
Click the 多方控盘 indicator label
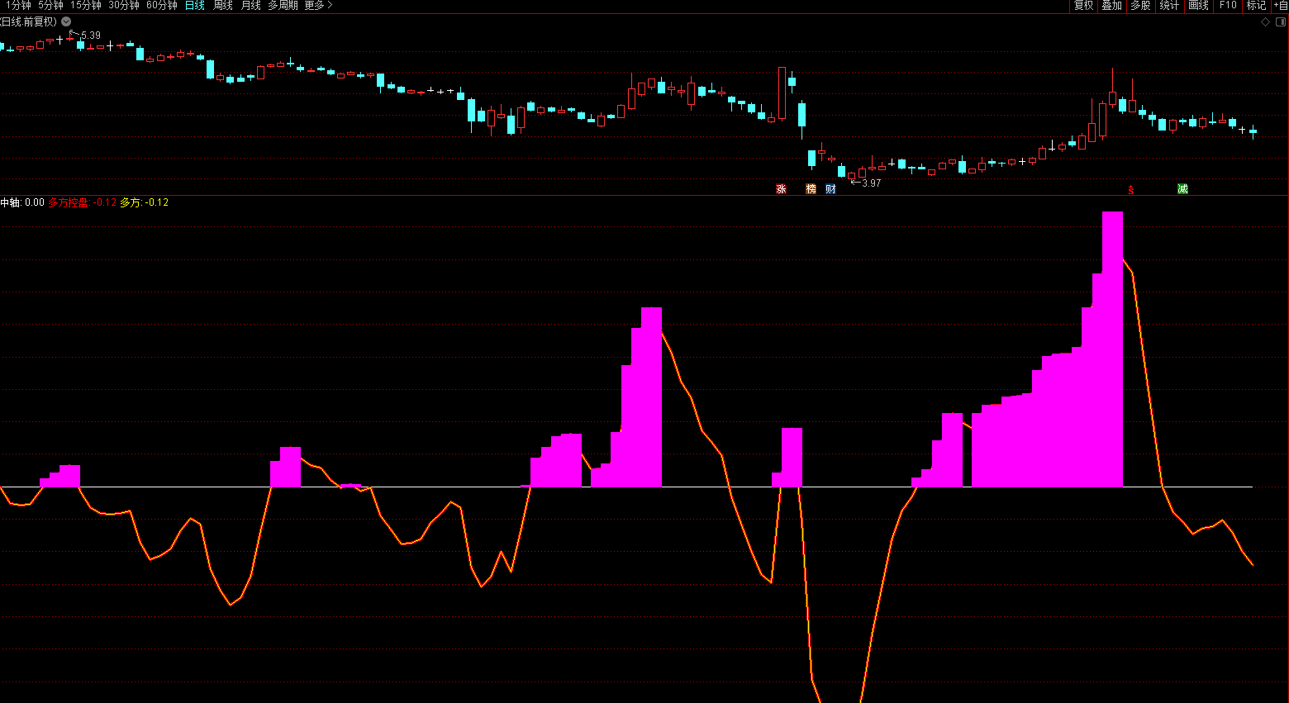69,202
